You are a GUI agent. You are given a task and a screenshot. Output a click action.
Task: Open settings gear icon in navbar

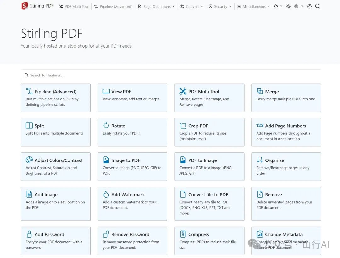coord(309,7)
